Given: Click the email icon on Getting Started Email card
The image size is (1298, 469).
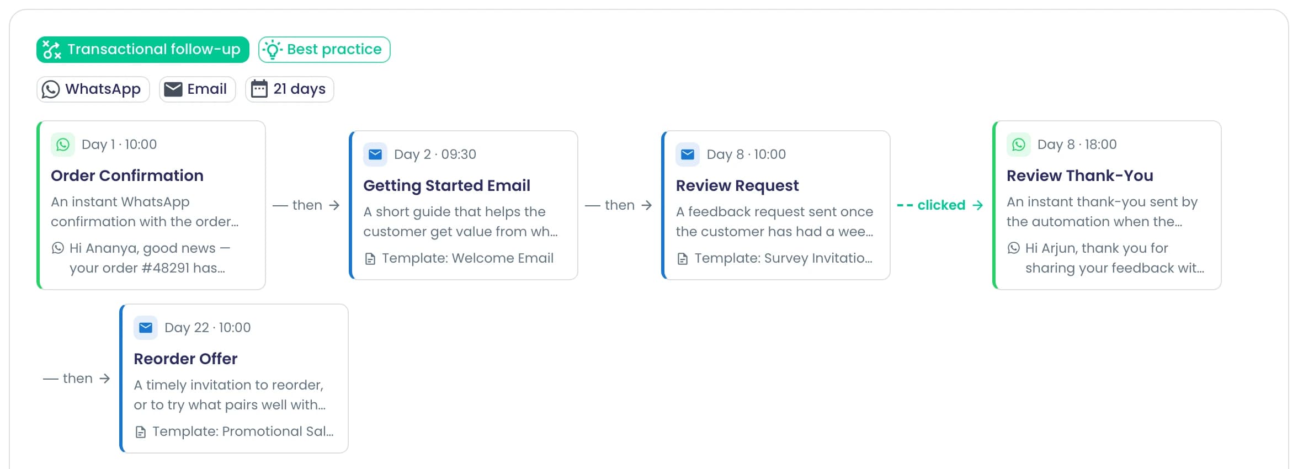Looking at the screenshot, I should [x=375, y=154].
